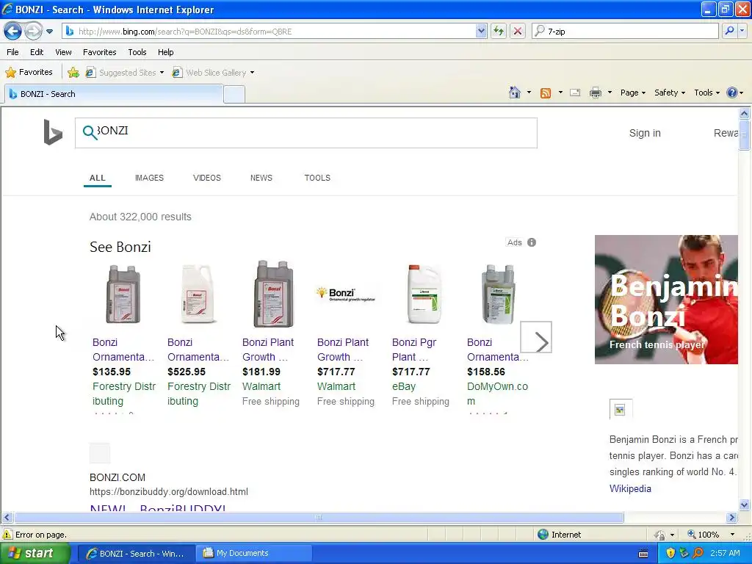The height and width of the screenshot is (564, 752).
Task: Click the orange magnifier tray icon
Action: (698, 553)
